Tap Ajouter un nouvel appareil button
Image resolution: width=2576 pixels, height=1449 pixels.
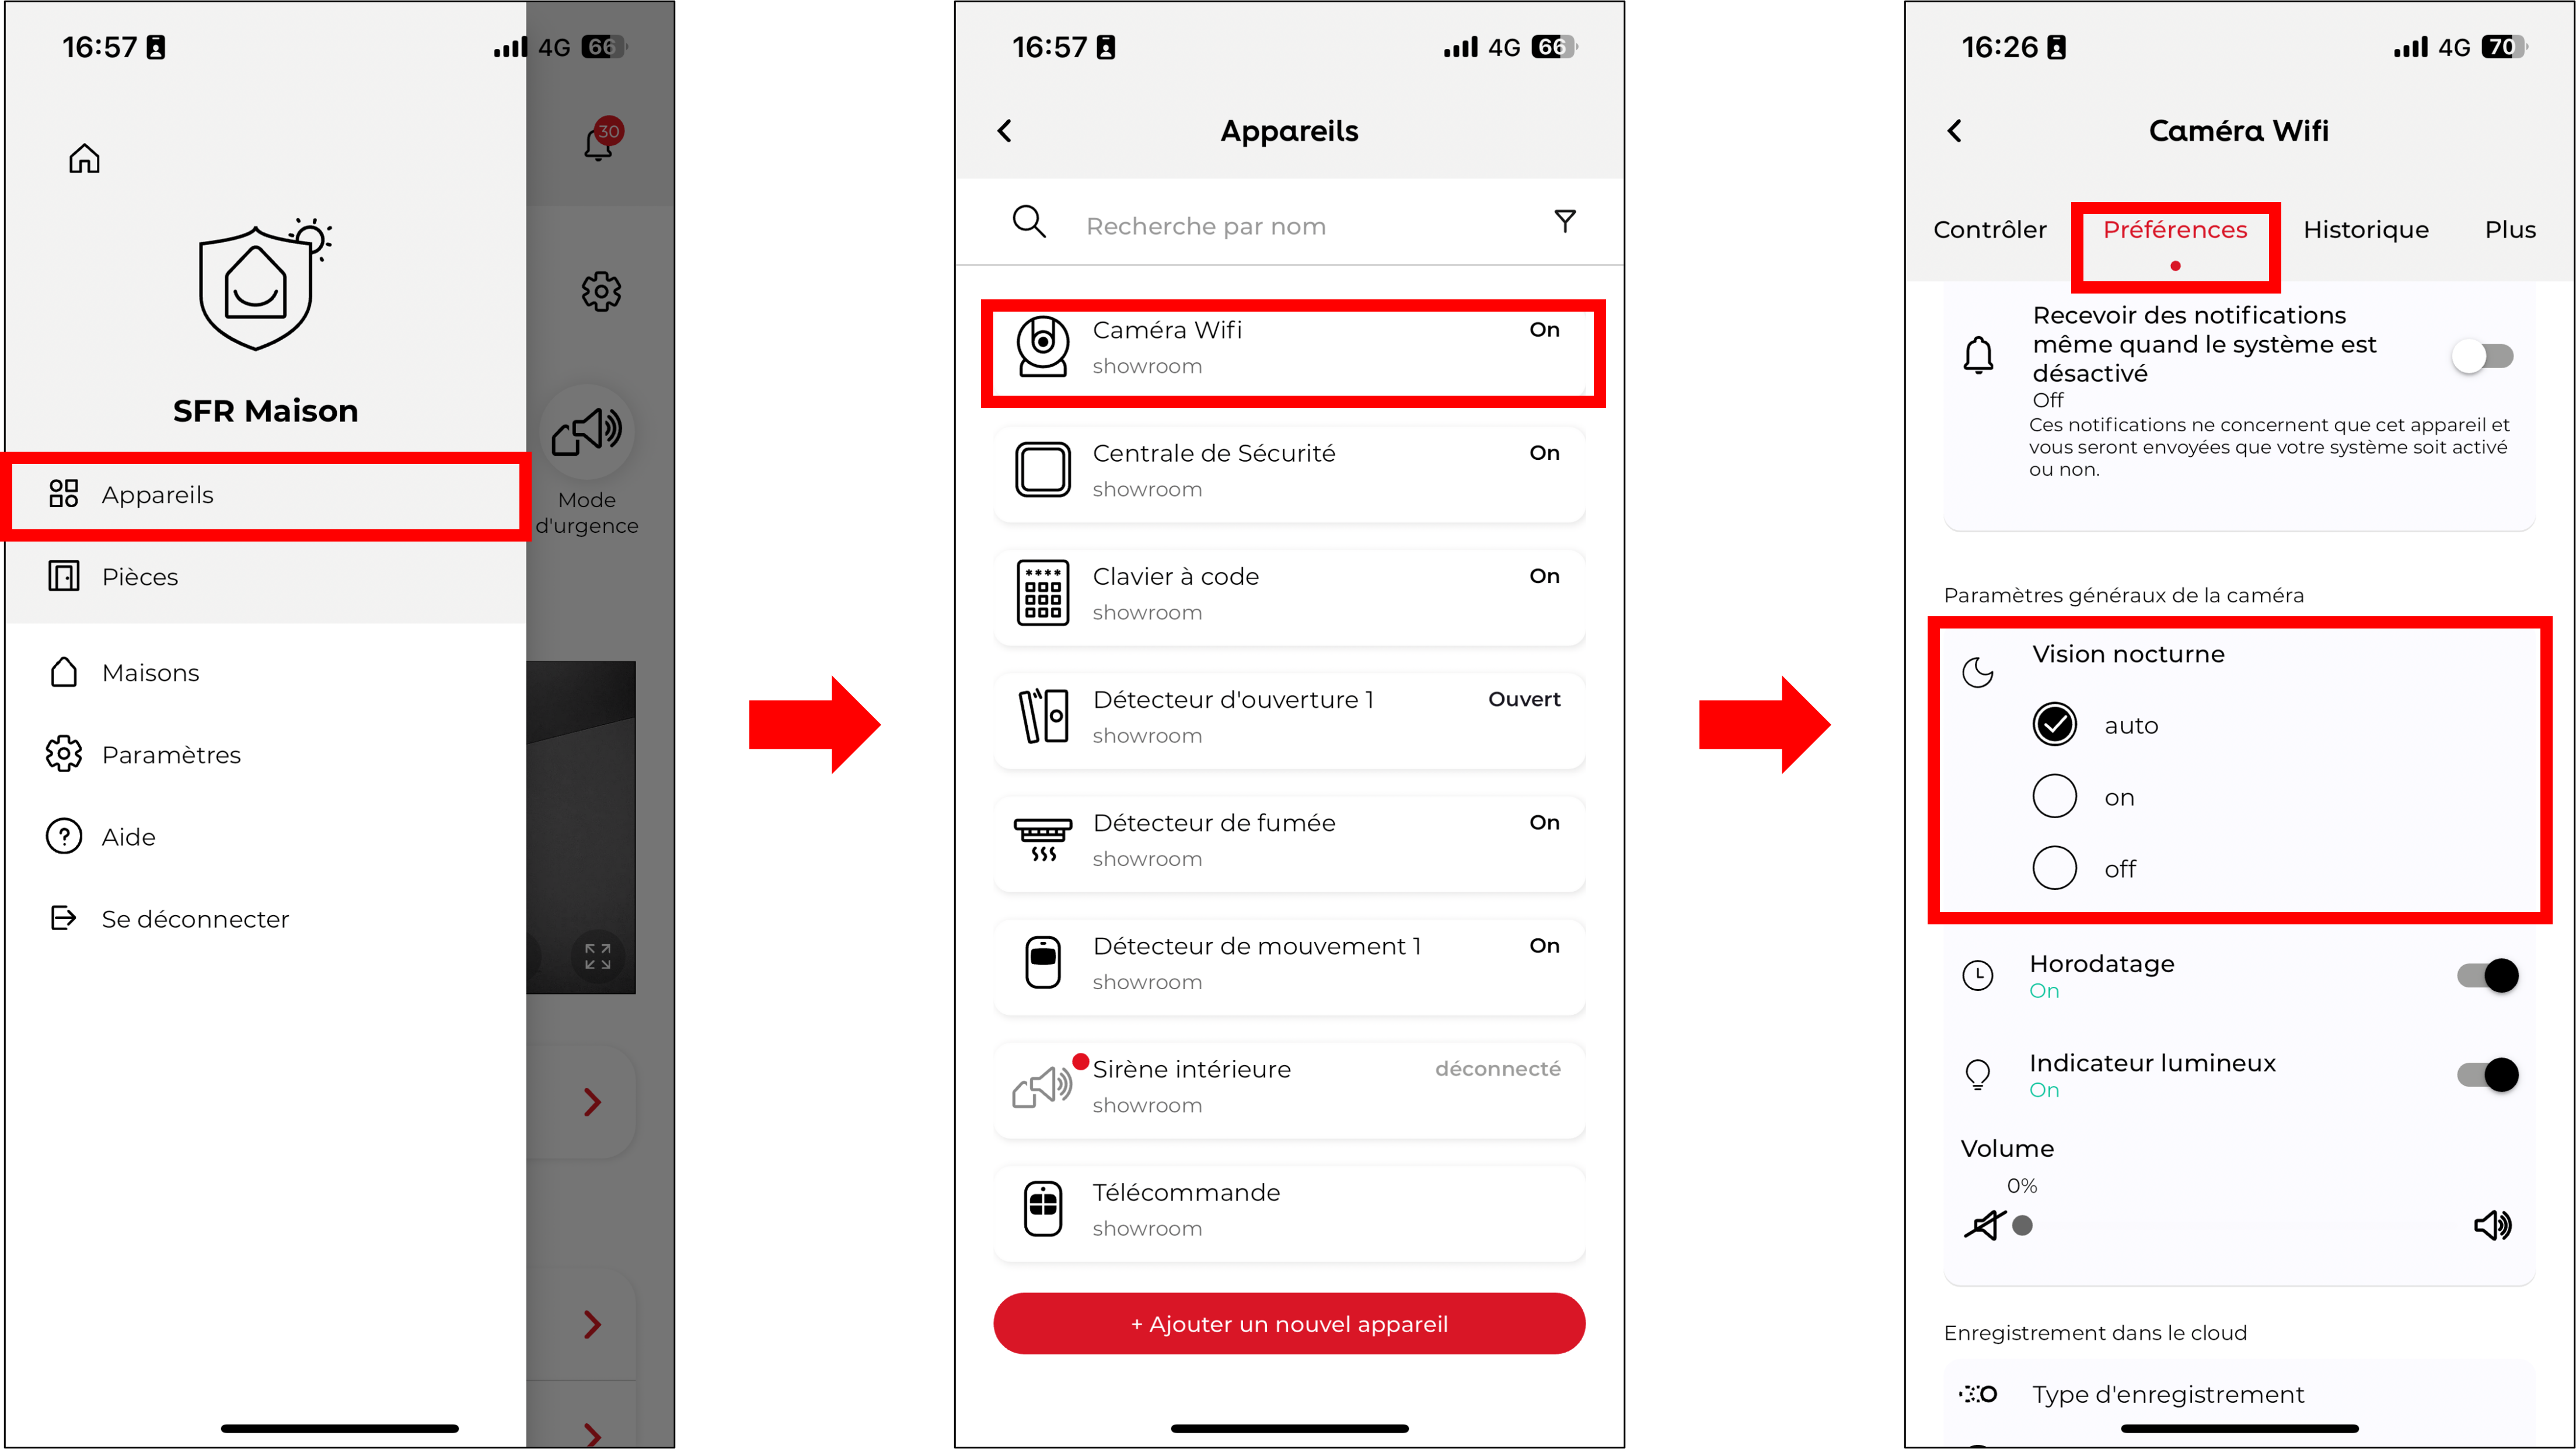[x=1288, y=1324]
